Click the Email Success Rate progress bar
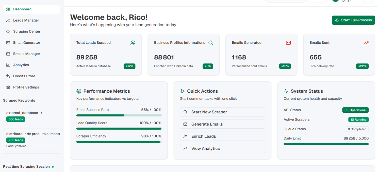 pos(119,115)
